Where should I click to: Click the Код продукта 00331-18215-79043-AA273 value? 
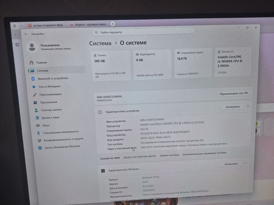pyautogui.click(x=156, y=138)
